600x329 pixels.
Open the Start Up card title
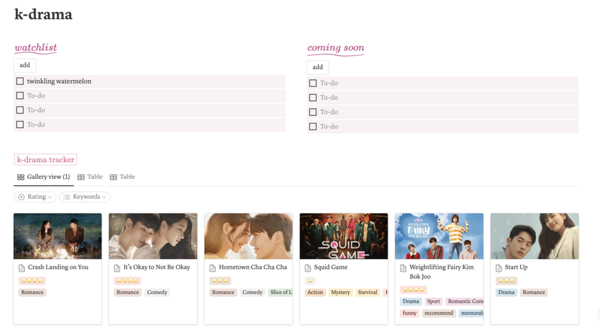click(x=516, y=267)
